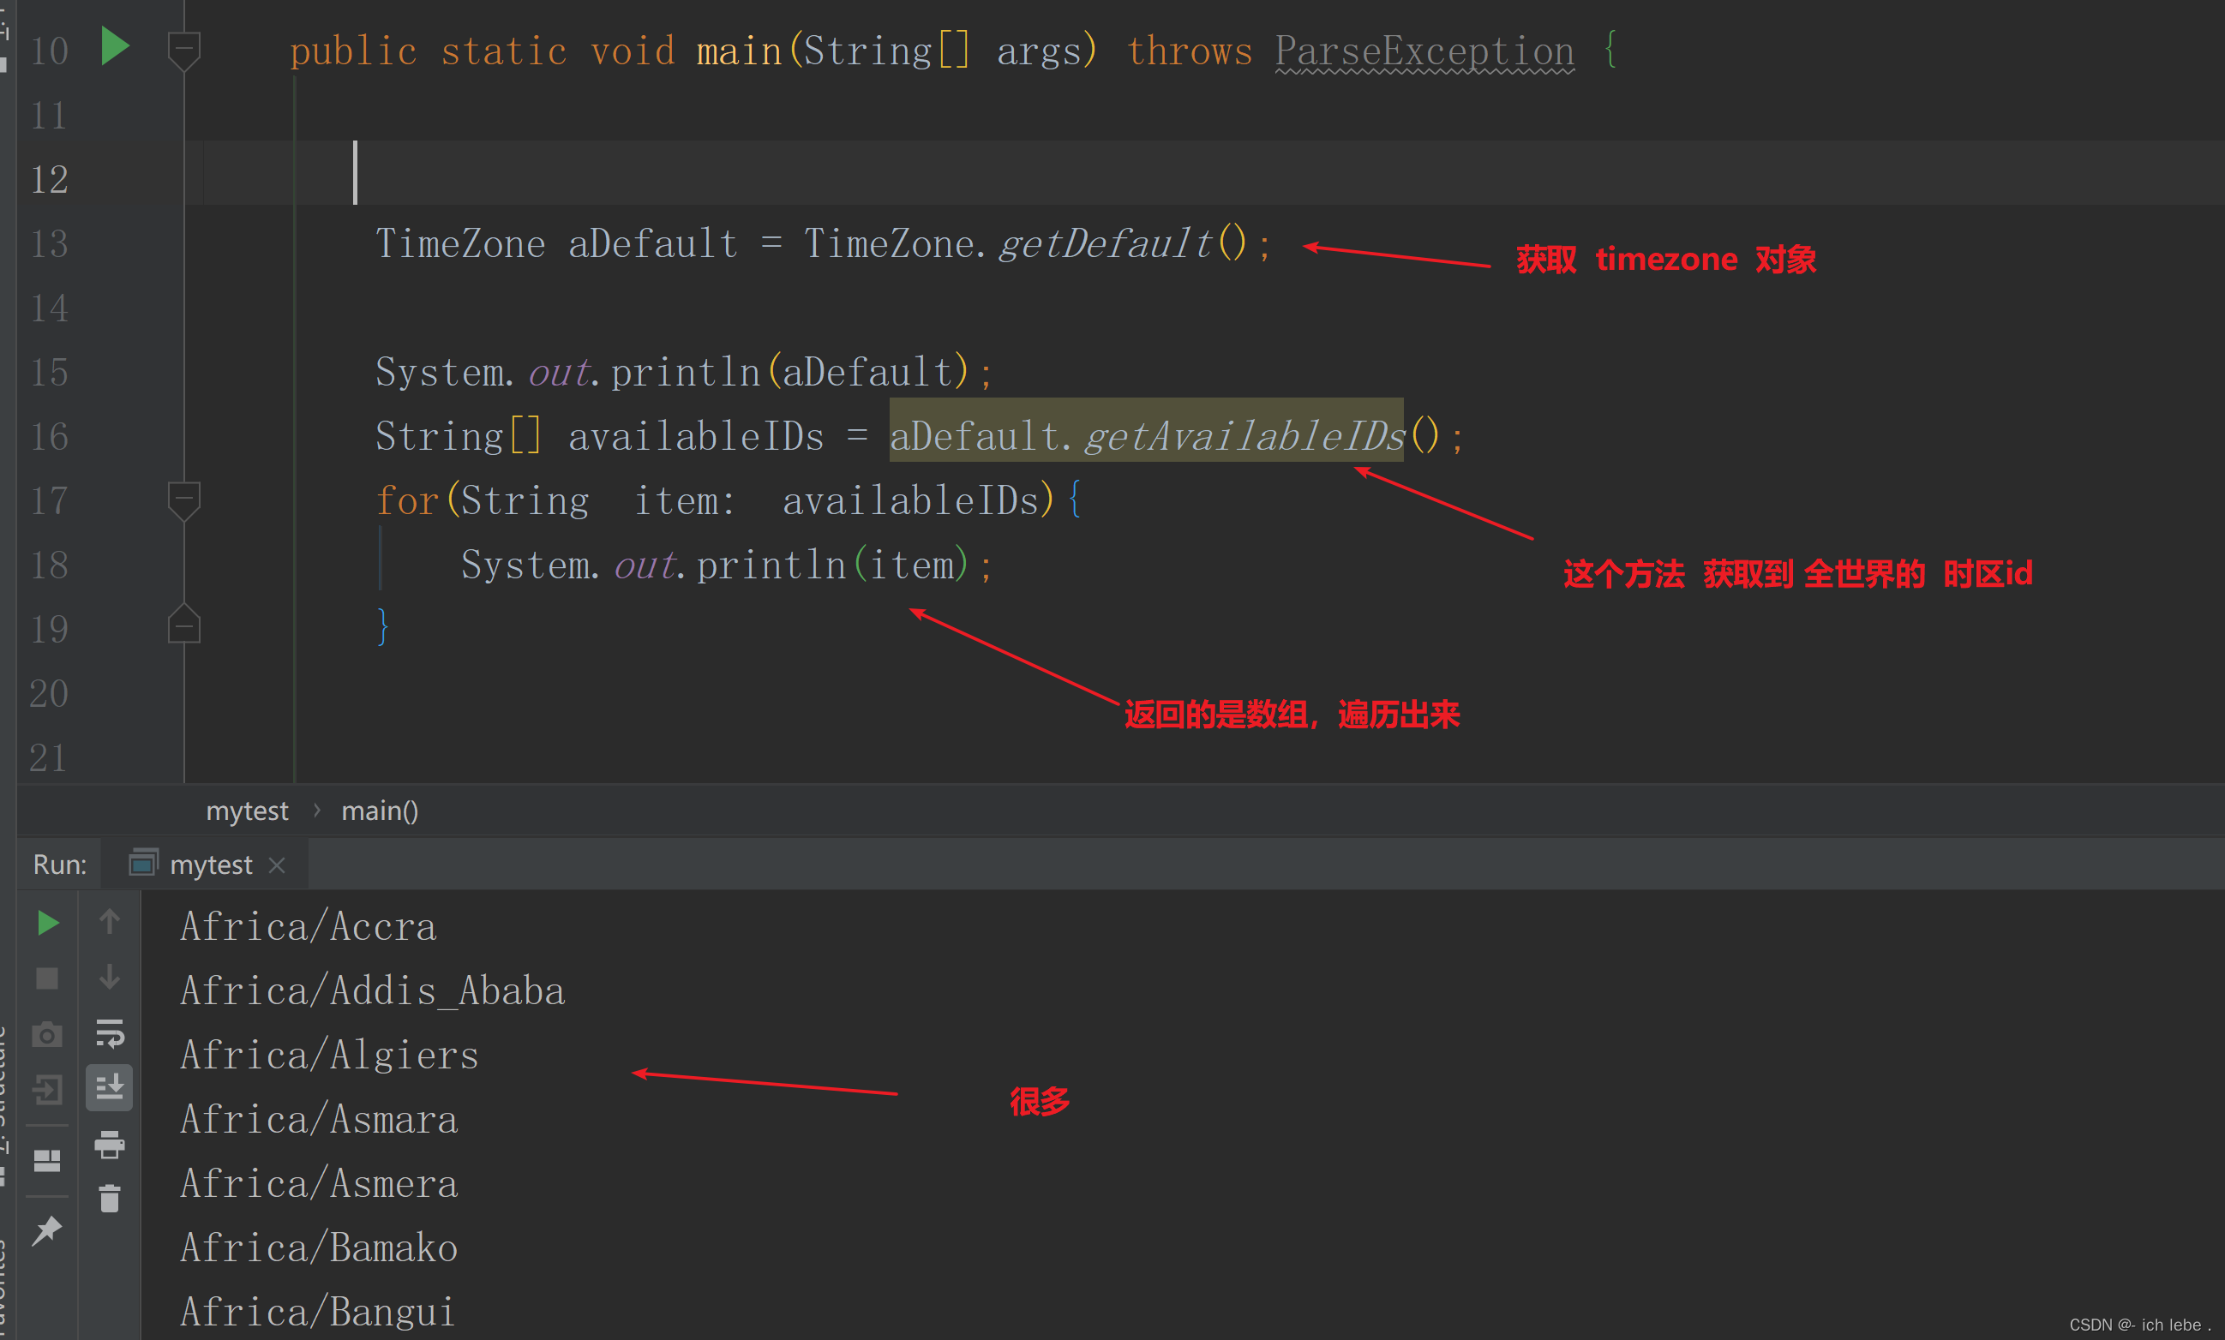
Task: Click the up stack trace arrow
Action: click(109, 922)
